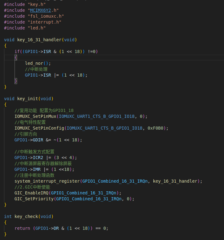224x240 pixels.
Task: Click key_16_31_handler argument in system_interrupt_register
Action: coord(175,181)
